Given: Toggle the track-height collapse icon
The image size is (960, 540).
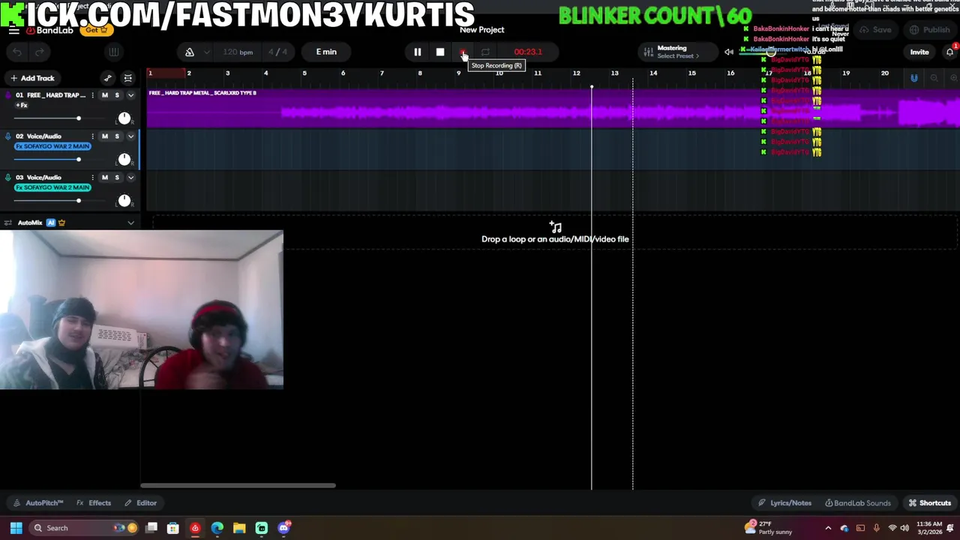Looking at the screenshot, I should 128,78.
